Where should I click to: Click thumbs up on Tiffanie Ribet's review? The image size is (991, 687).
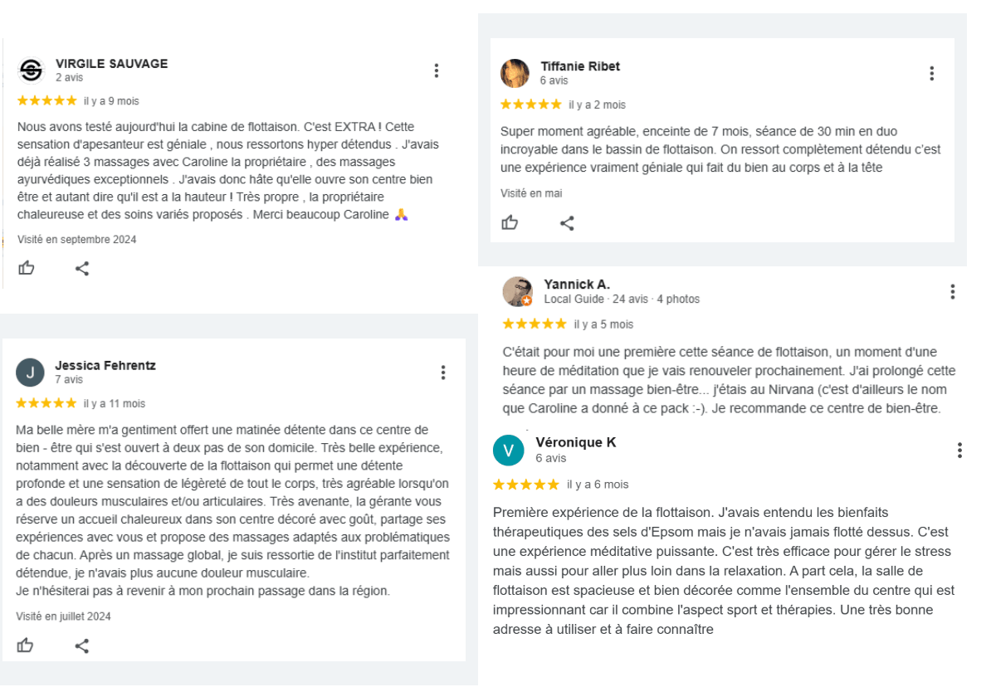[x=510, y=222]
